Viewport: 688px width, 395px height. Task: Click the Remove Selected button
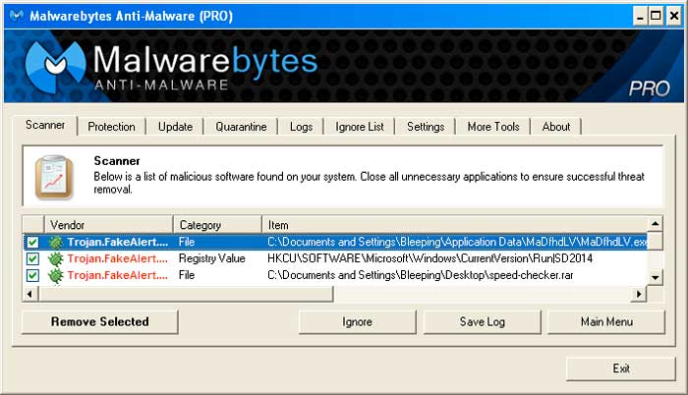click(100, 321)
